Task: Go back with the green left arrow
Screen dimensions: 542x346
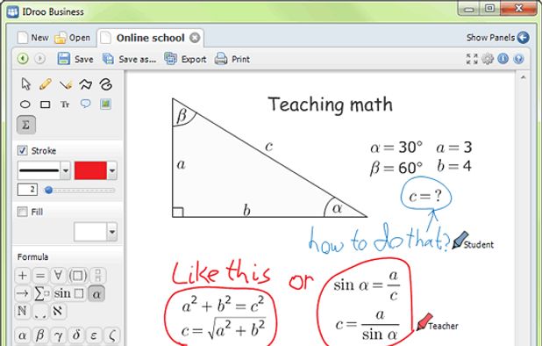Action: [x=23, y=59]
